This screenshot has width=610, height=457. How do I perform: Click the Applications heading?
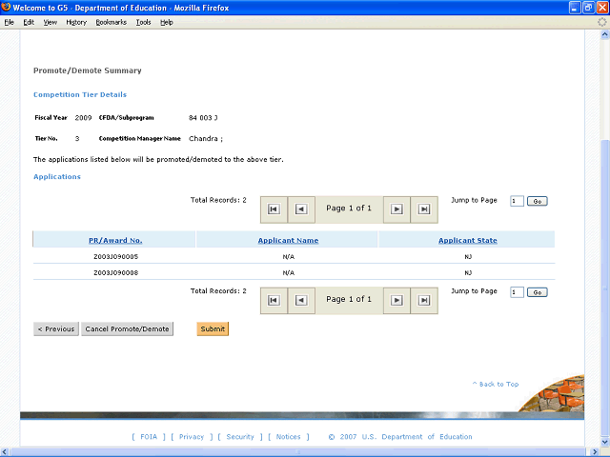pyautogui.click(x=57, y=177)
